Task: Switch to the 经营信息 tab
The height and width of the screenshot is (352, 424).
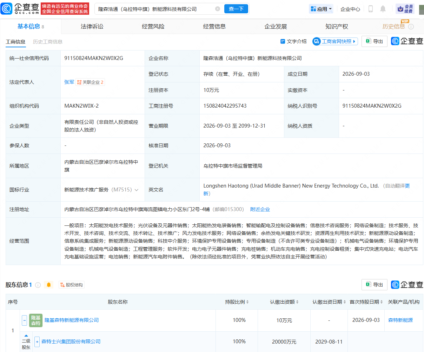Action: [214, 26]
